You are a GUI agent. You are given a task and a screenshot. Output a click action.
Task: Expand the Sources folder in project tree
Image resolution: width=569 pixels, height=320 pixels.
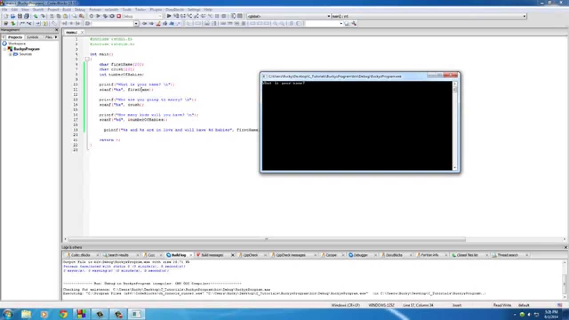pos(10,54)
